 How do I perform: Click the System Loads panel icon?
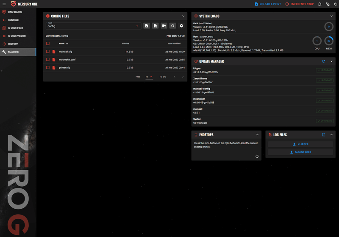coord(196,16)
